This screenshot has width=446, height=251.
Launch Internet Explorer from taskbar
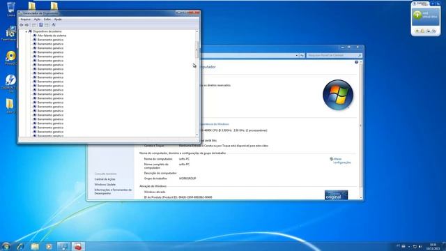pos(20,246)
